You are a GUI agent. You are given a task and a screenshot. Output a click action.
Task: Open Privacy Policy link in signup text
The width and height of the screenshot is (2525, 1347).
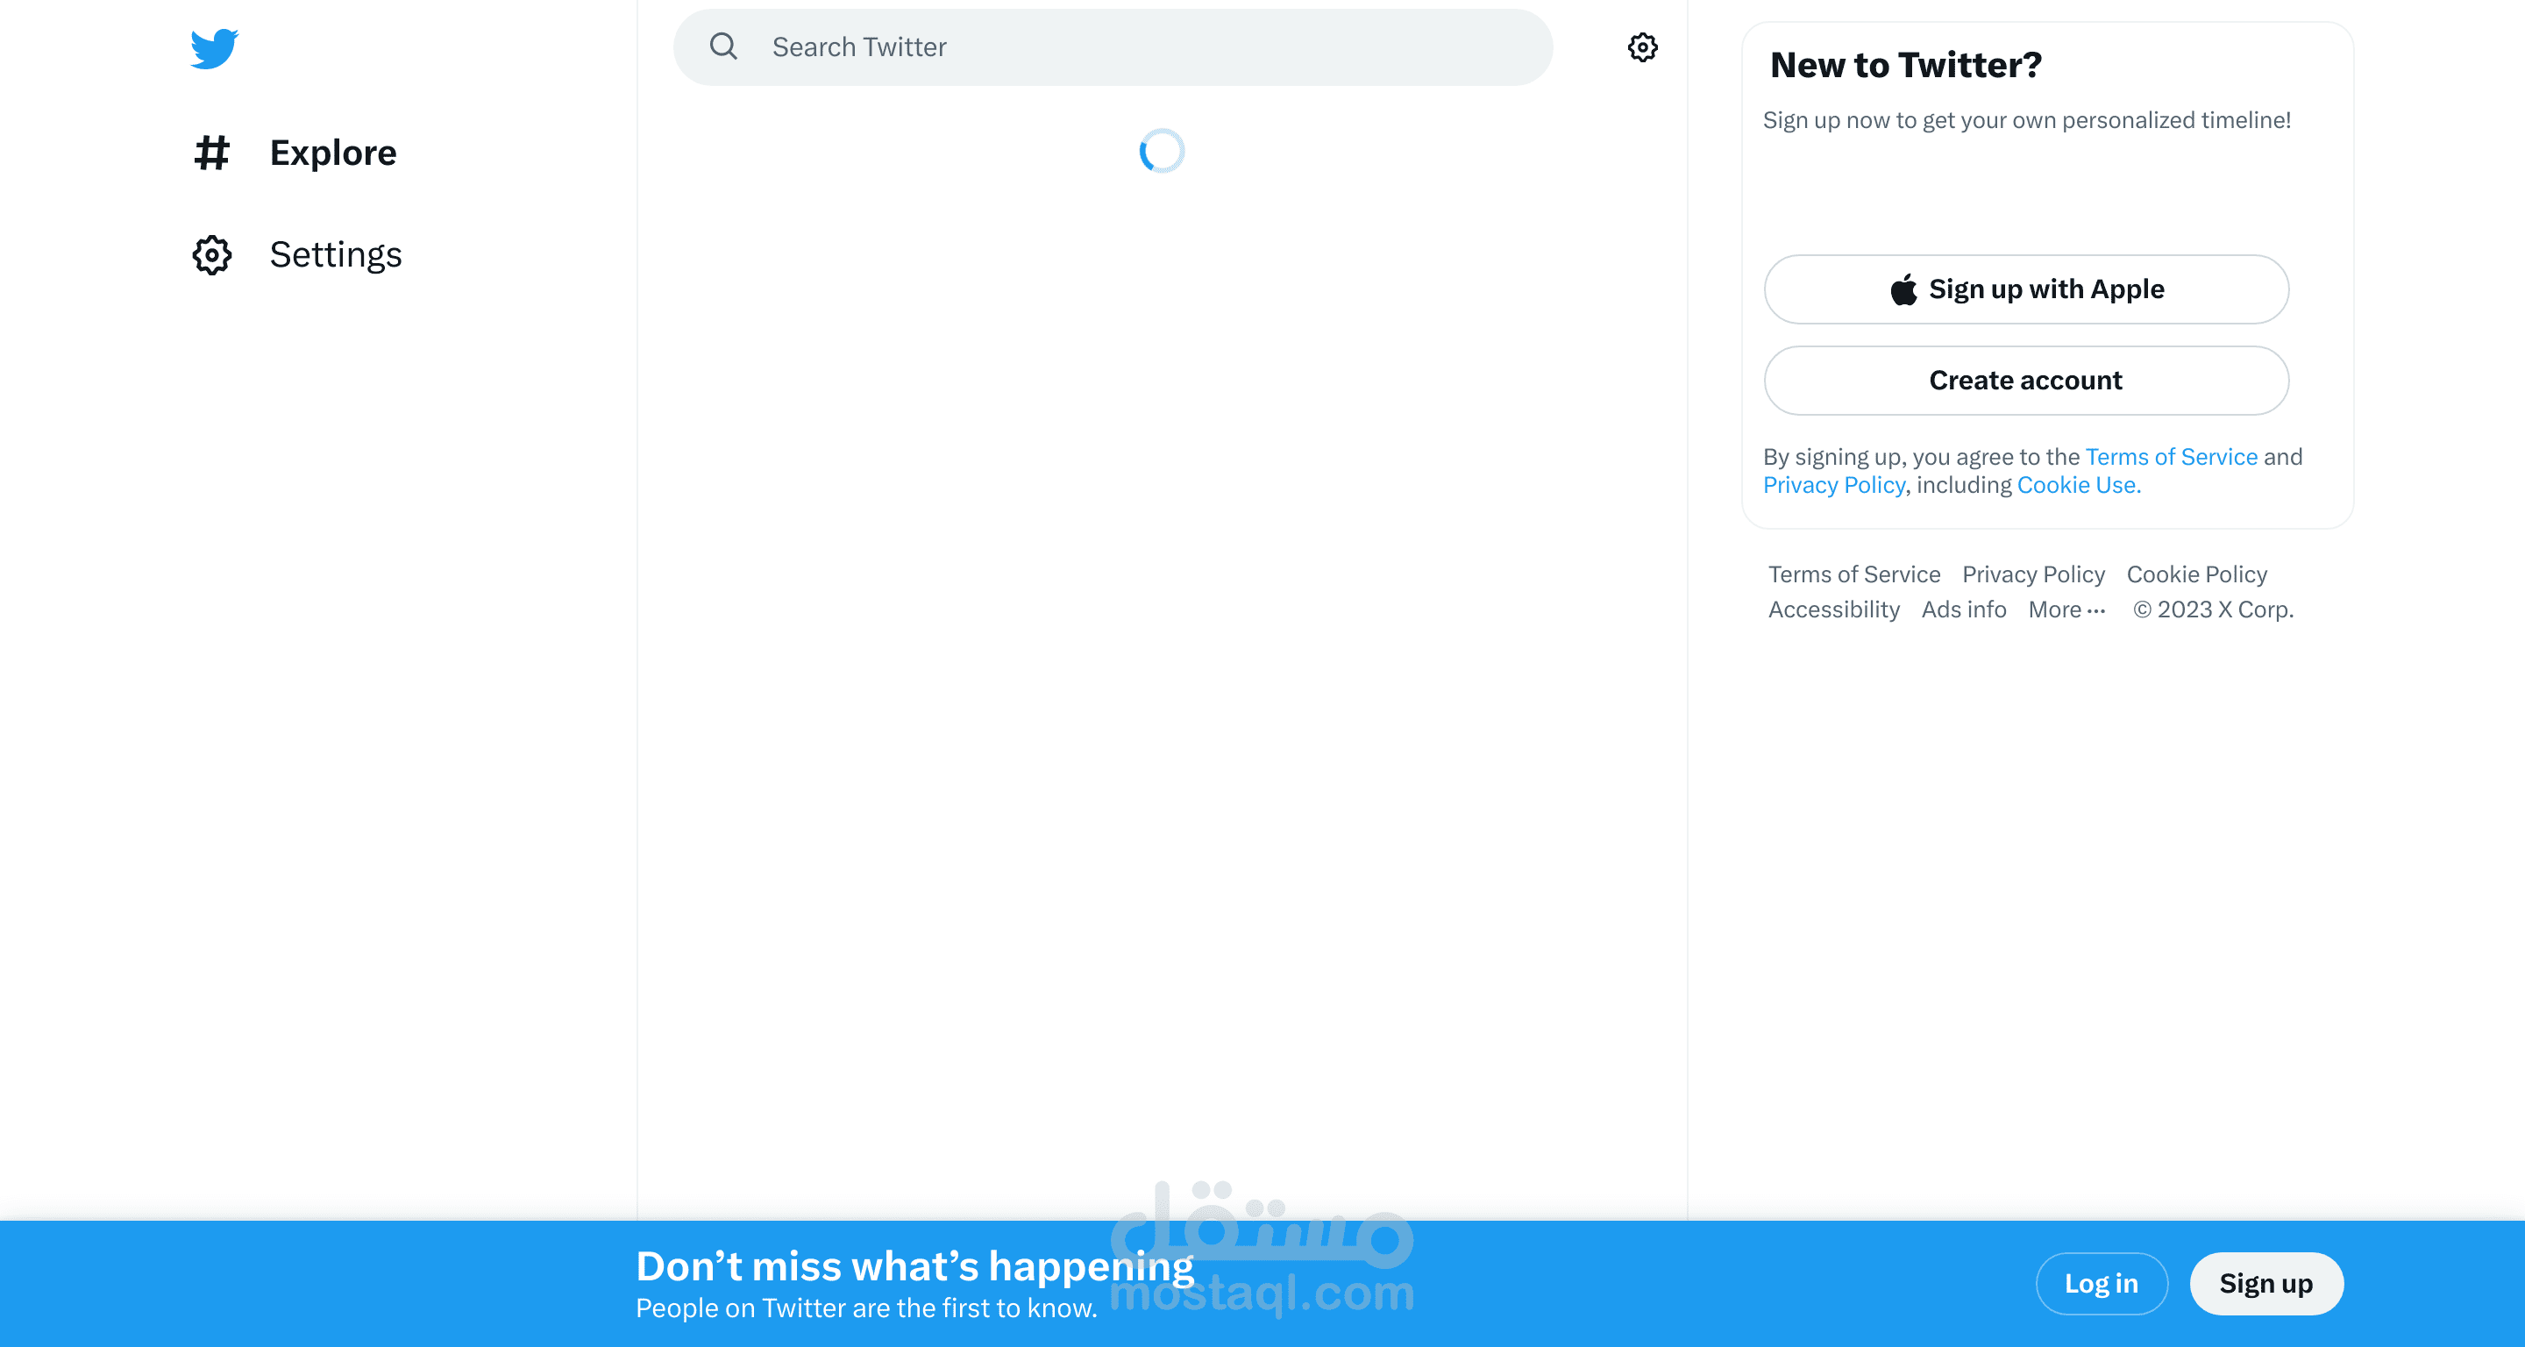pos(1833,485)
